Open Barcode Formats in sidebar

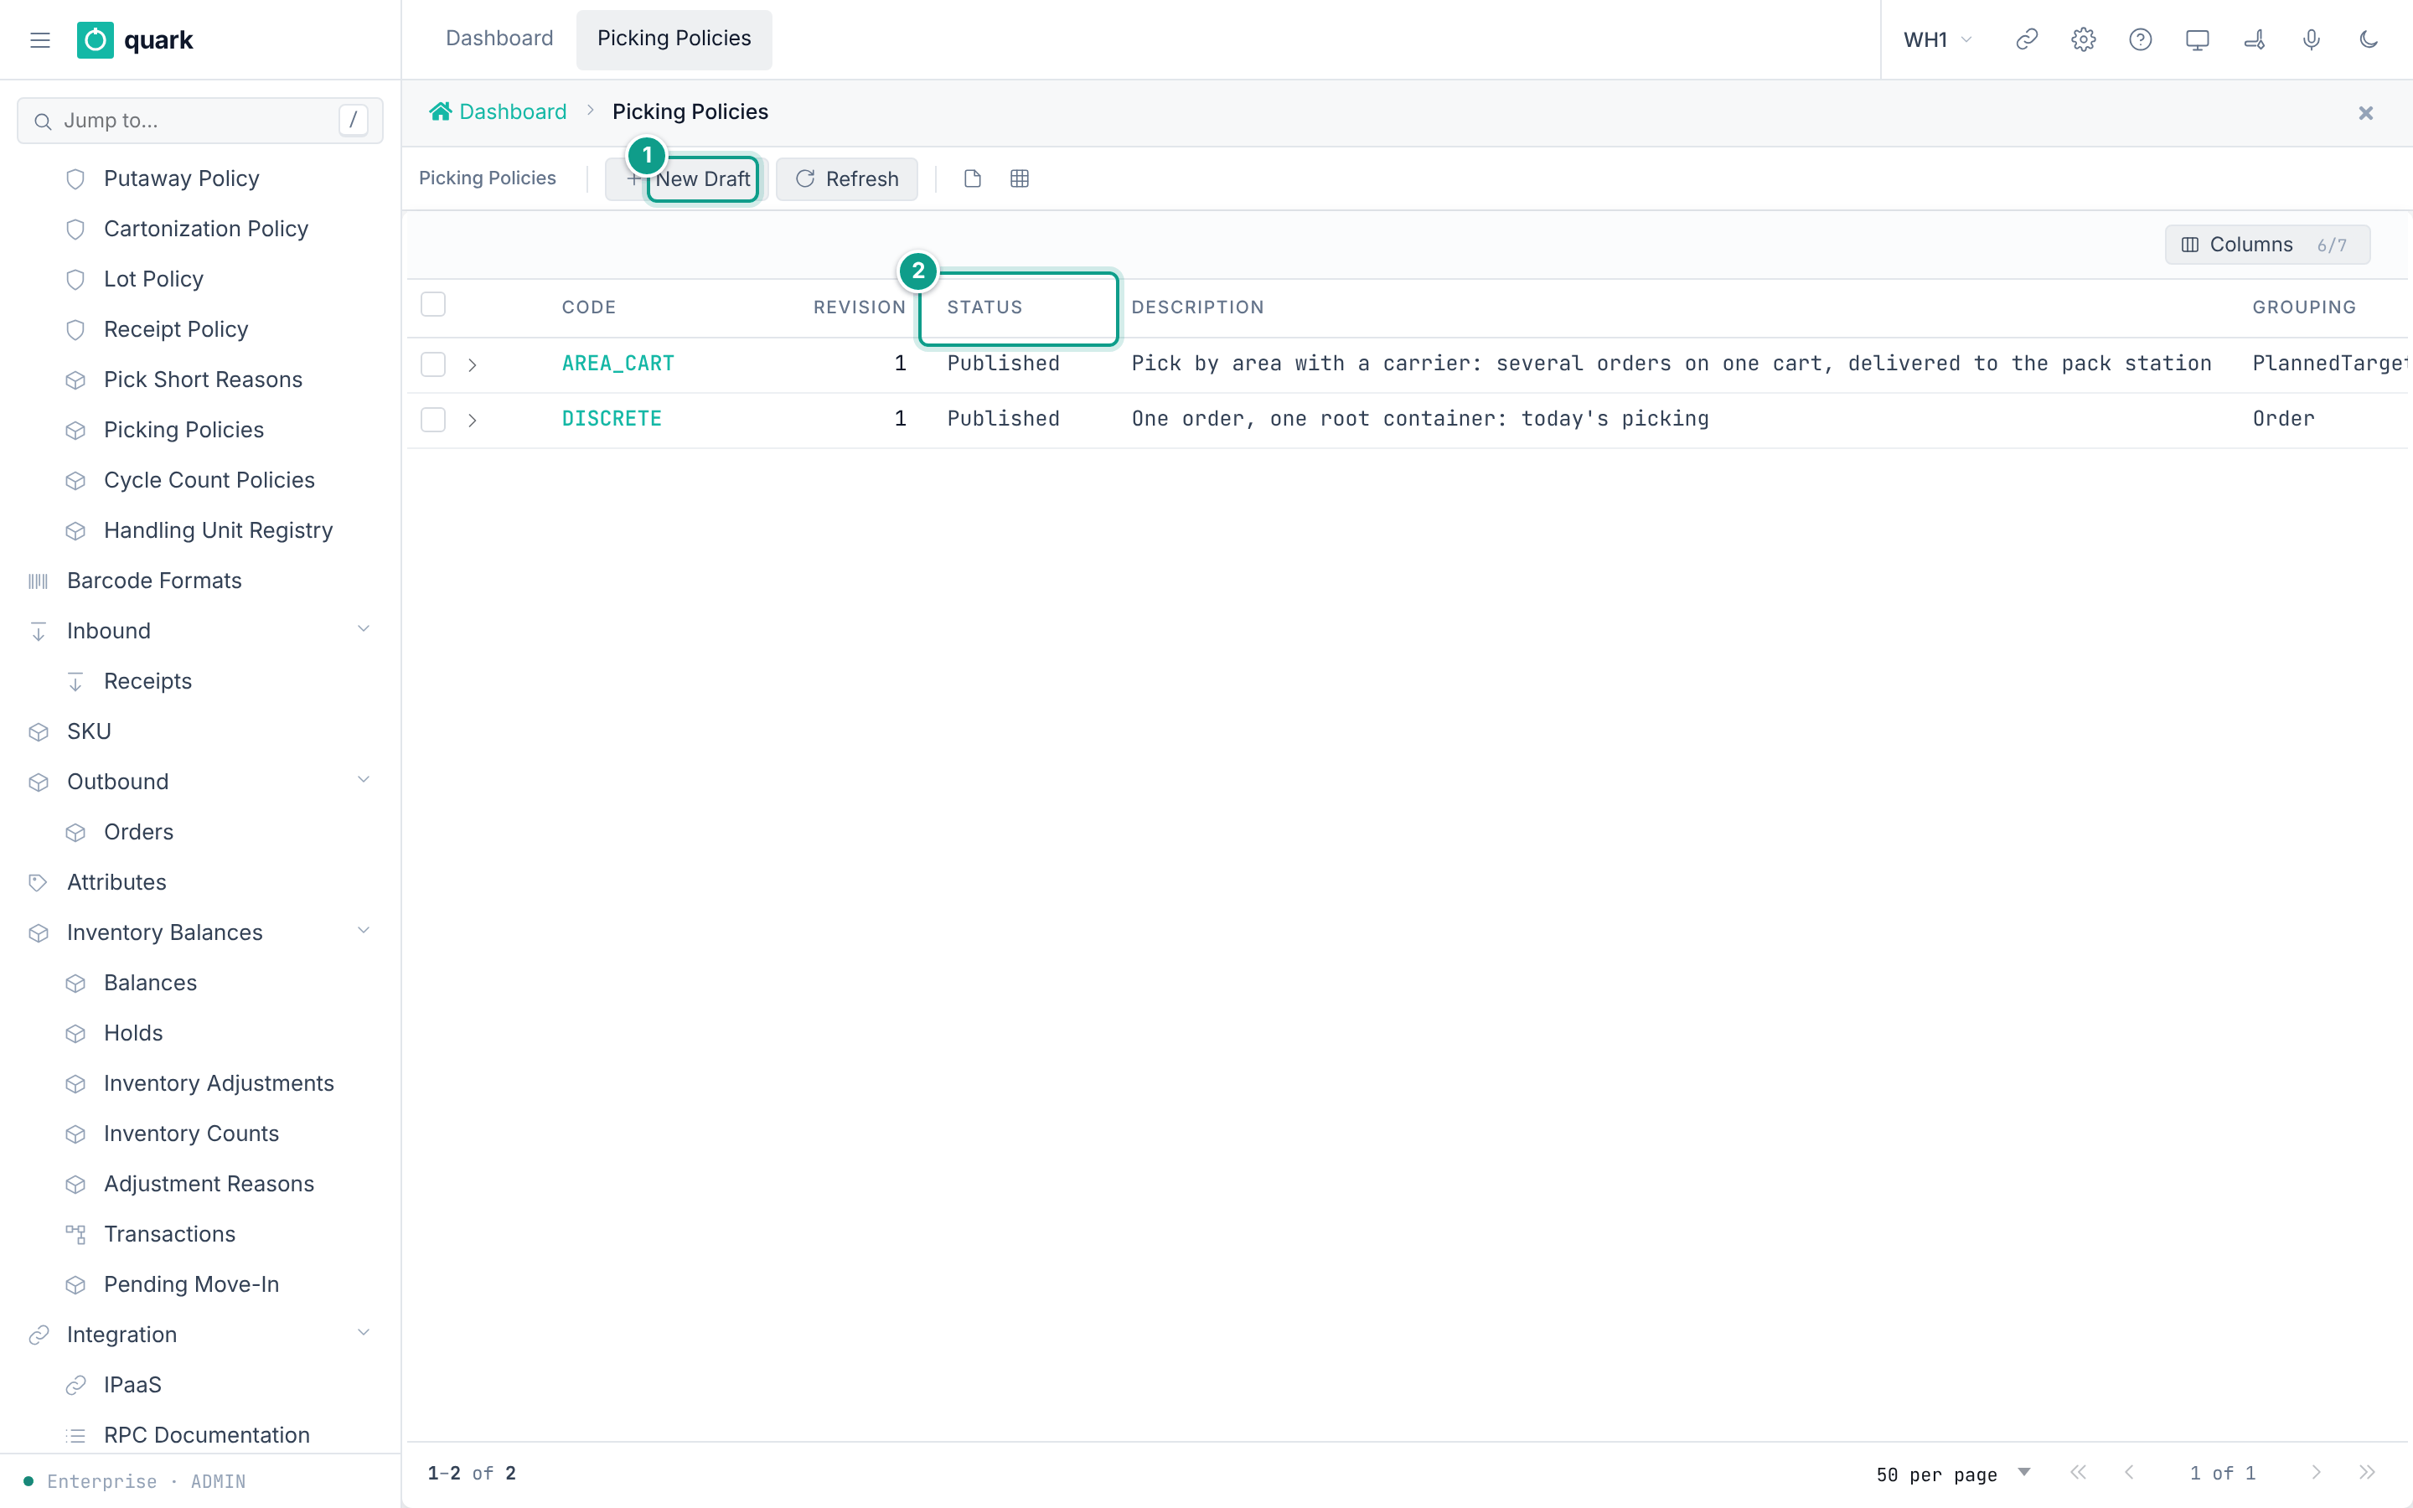click(x=153, y=581)
